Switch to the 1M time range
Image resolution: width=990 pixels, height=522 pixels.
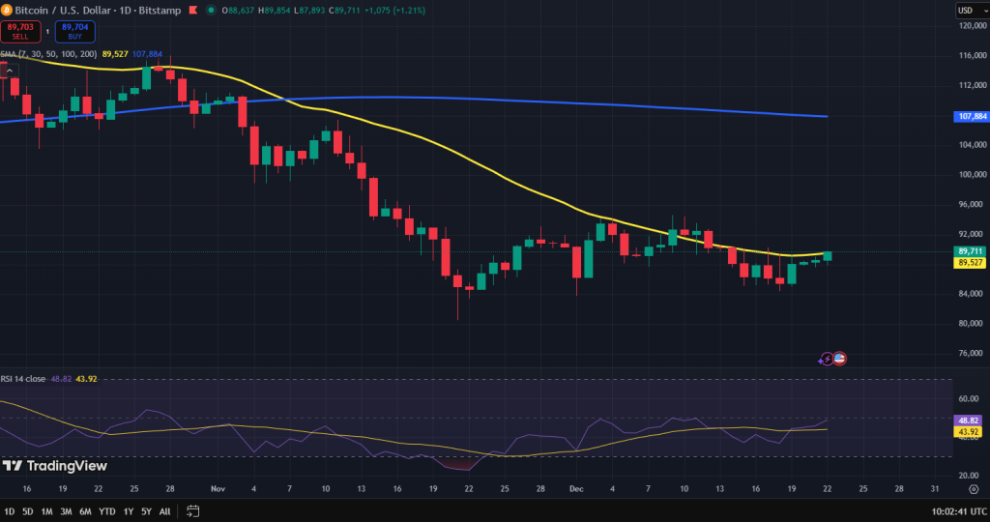pyautogui.click(x=46, y=511)
